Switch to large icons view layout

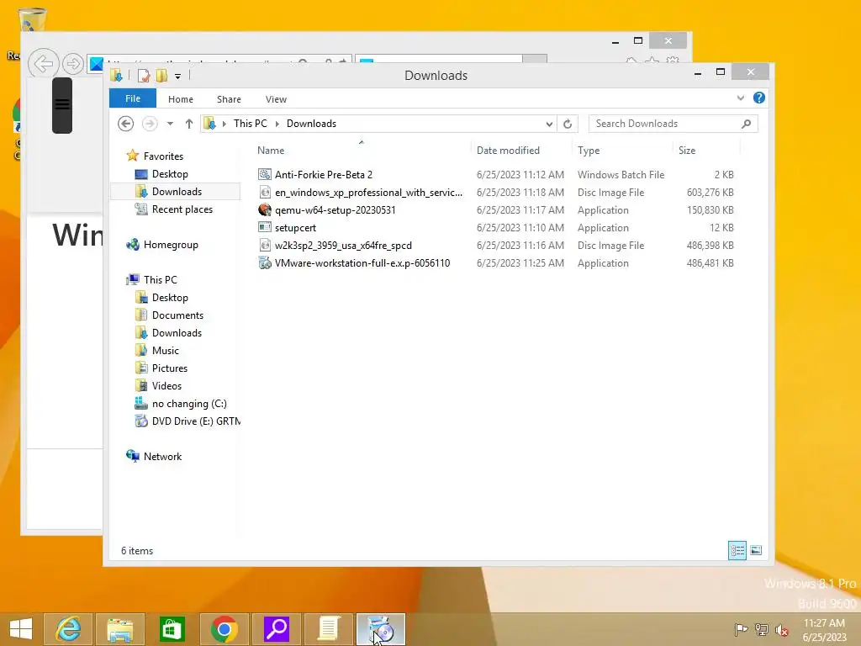tap(756, 550)
